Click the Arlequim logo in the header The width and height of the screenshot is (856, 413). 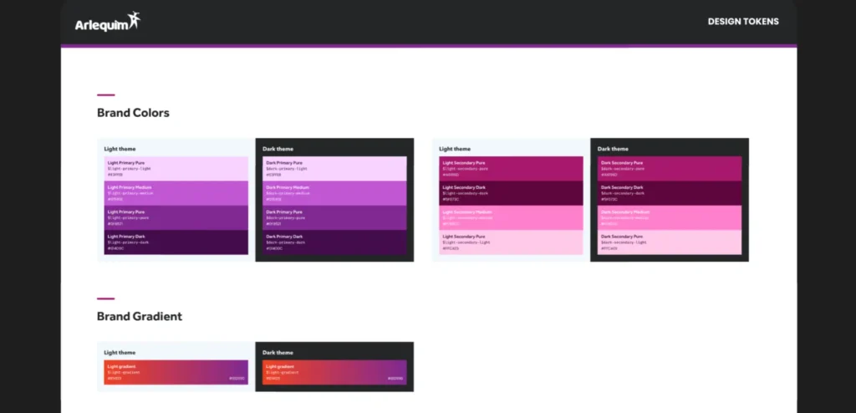coord(108,22)
